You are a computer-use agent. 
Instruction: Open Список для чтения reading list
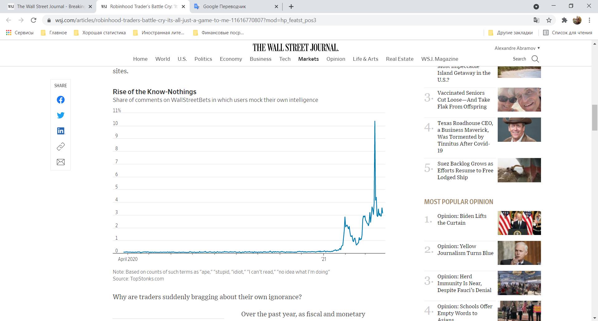coord(567,32)
